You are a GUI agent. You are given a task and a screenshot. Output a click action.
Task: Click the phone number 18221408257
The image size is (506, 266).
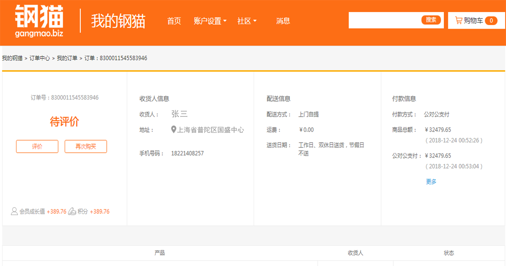coord(187,153)
